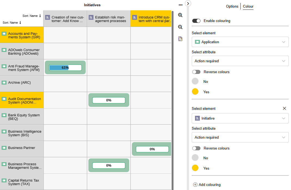Open the Application select element dropdown
This screenshot has width=291, height=190.
click(240, 42)
